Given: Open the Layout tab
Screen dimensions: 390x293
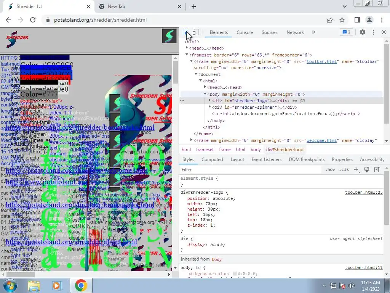Looking at the screenshot, I should click(x=237, y=159).
